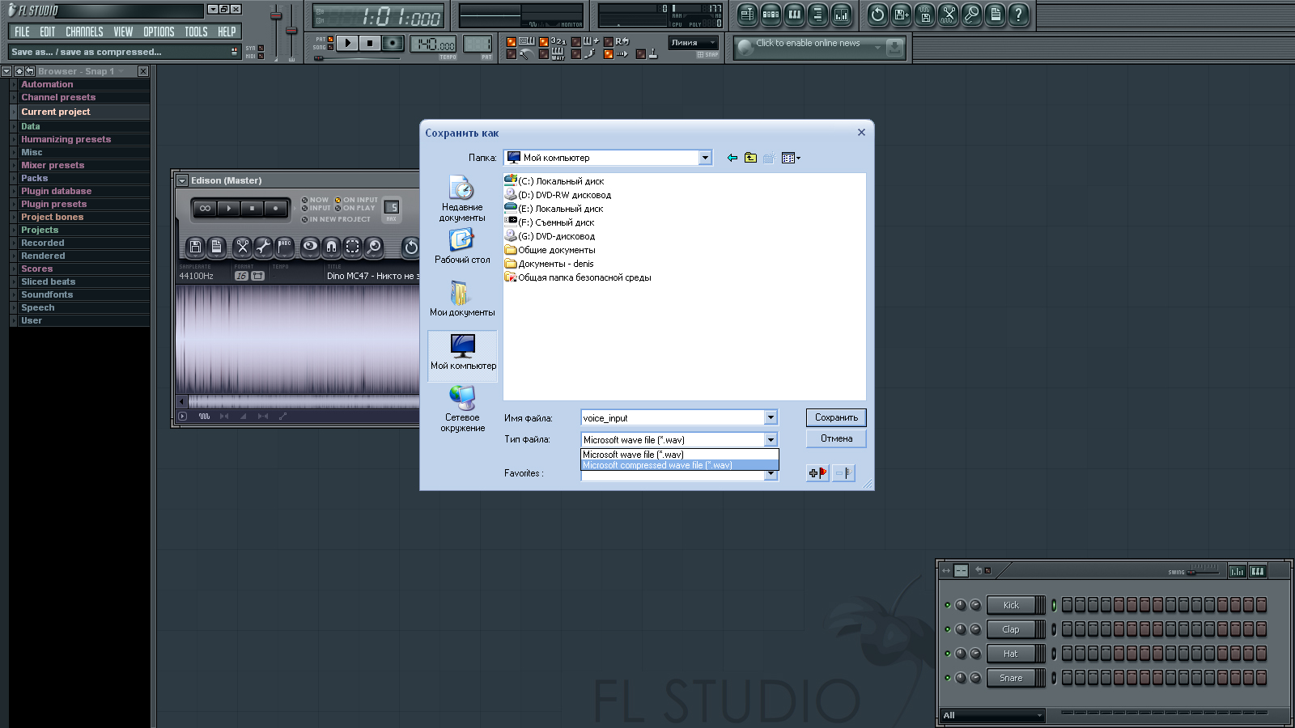Open Edison's save file disk icon
The width and height of the screenshot is (1295, 728).
click(x=195, y=247)
